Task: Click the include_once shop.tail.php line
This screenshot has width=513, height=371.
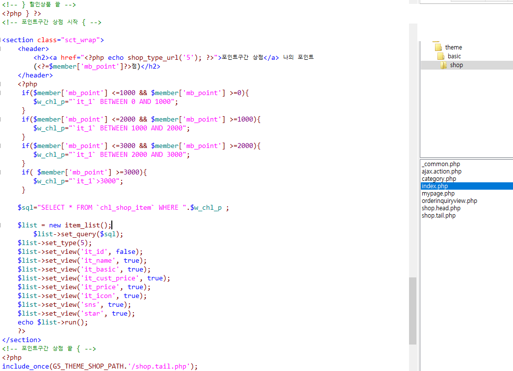Action: (x=100, y=367)
